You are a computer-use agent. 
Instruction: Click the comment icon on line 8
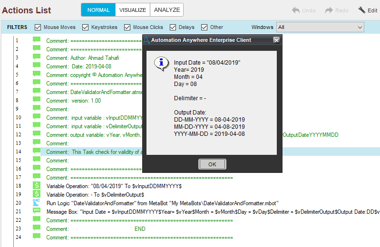(x=37, y=100)
